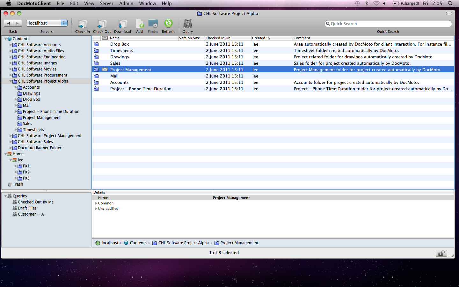Click the volume icon in menu bar
The width and height of the screenshot is (459, 287).
[385, 4]
